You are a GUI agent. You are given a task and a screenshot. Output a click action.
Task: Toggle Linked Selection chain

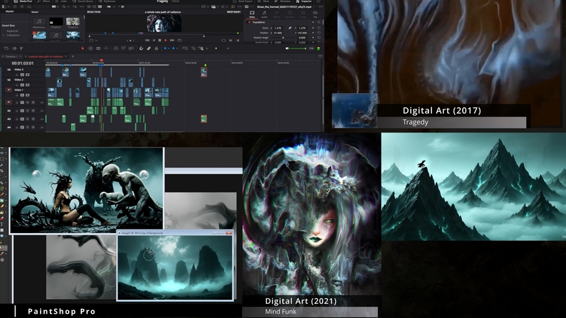149,48
